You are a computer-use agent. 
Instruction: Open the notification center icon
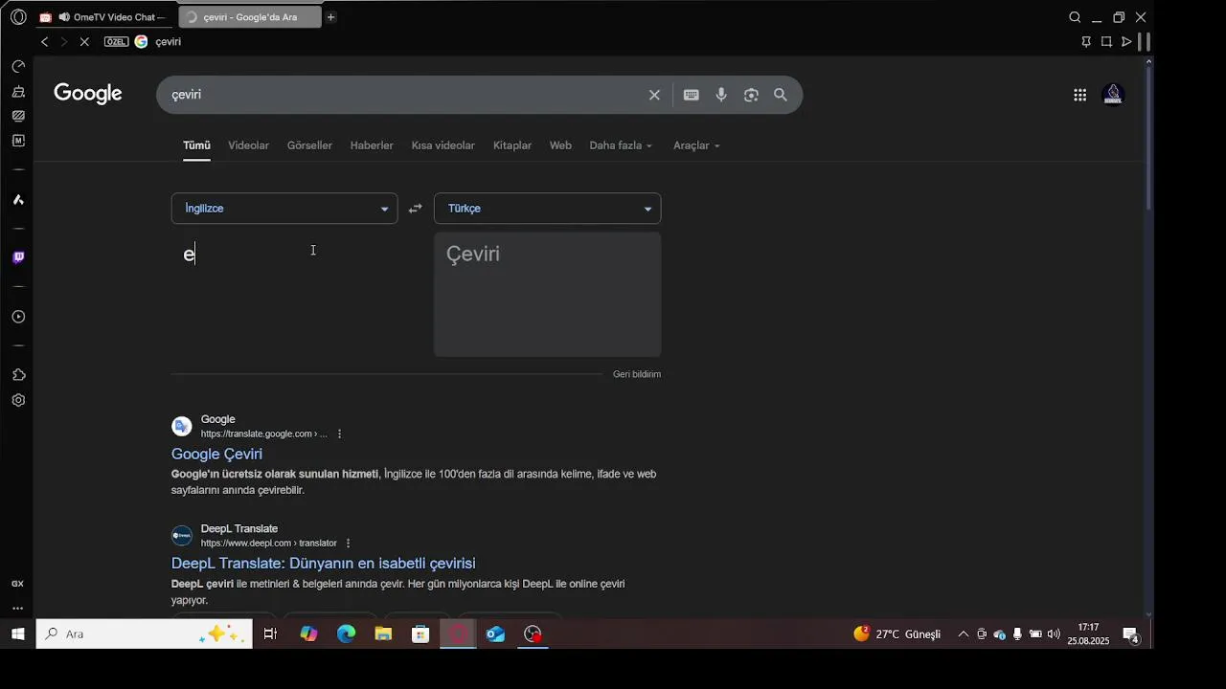(x=1130, y=635)
